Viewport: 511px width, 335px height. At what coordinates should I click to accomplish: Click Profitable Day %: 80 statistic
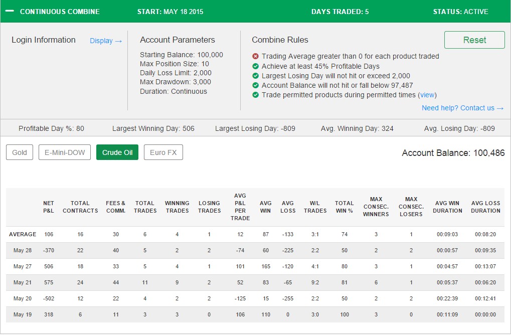tap(51, 128)
